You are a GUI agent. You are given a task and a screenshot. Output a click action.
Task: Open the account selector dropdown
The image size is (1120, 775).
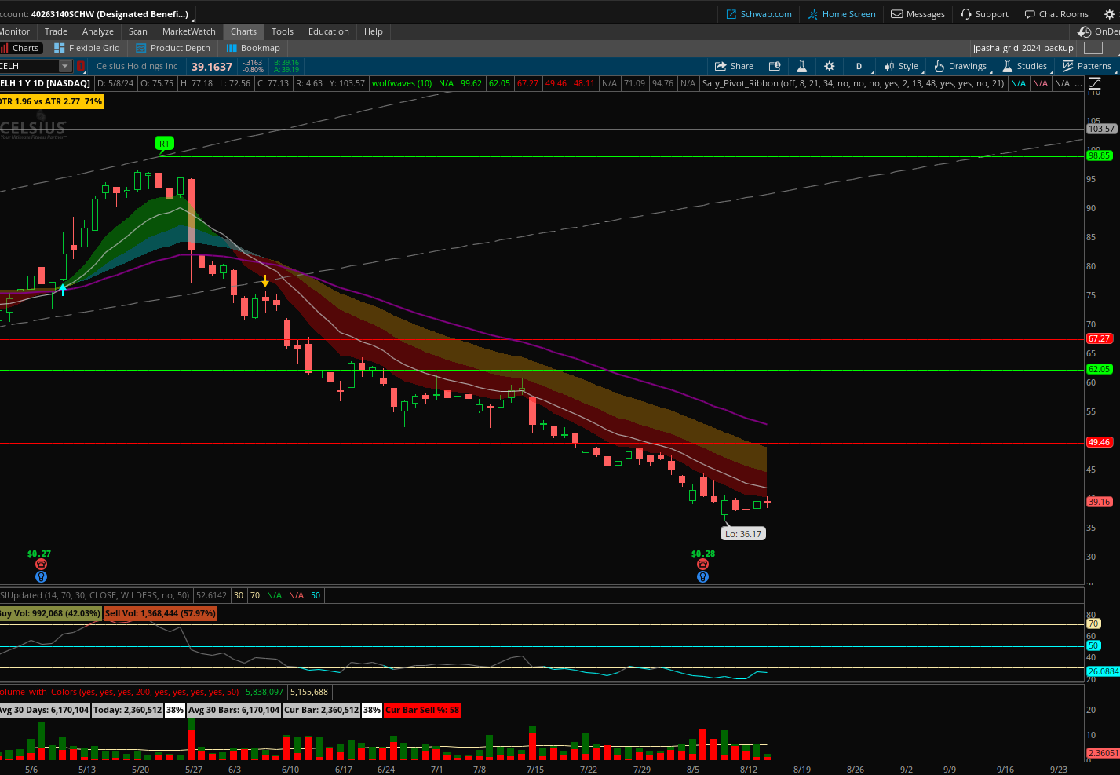[97, 14]
